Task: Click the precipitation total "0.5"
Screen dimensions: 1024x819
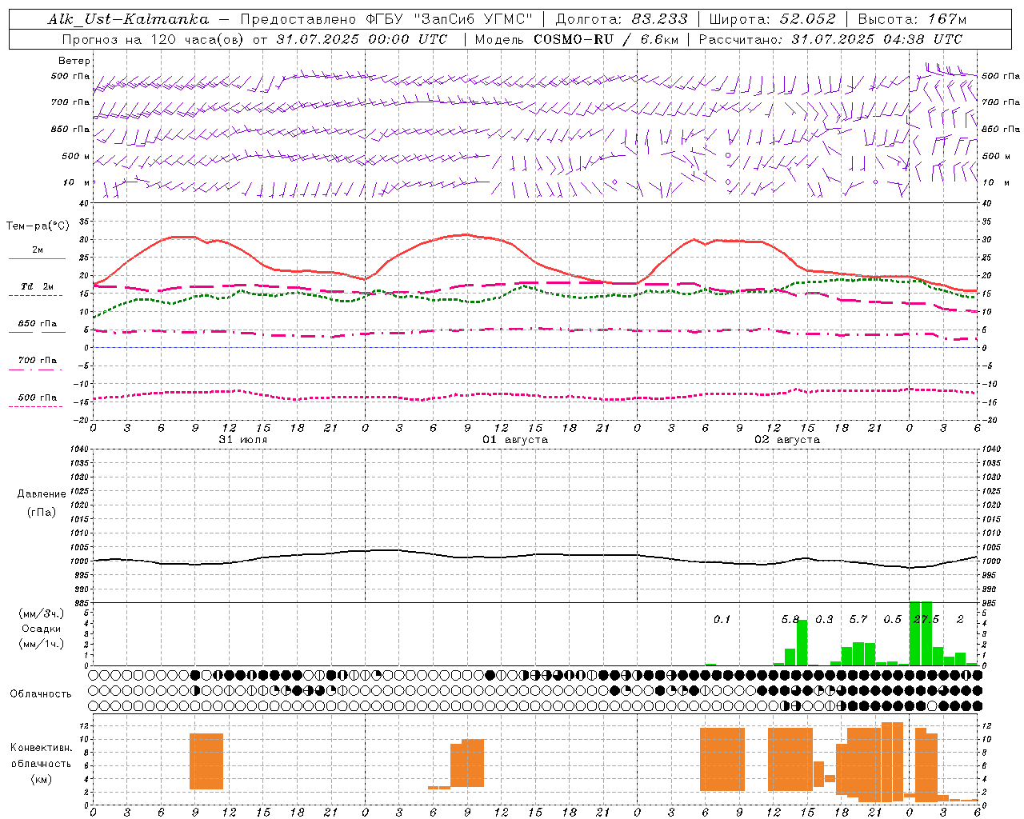Action: tap(892, 619)
